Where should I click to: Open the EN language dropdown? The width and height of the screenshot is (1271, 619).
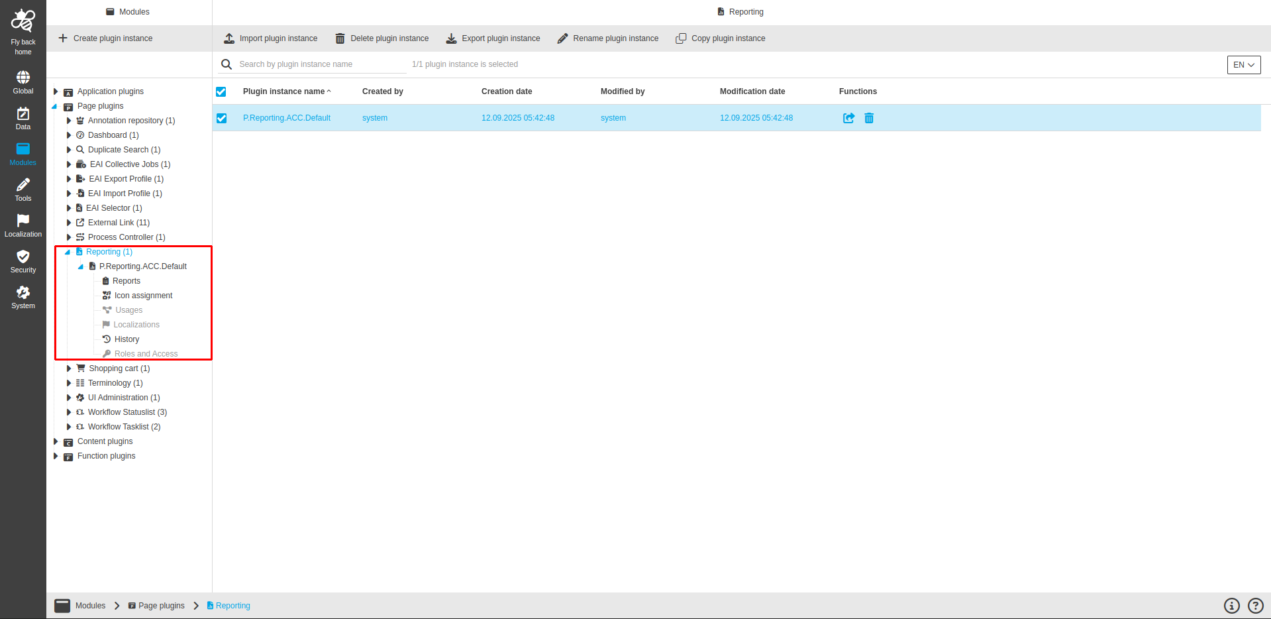[1243, 65]
